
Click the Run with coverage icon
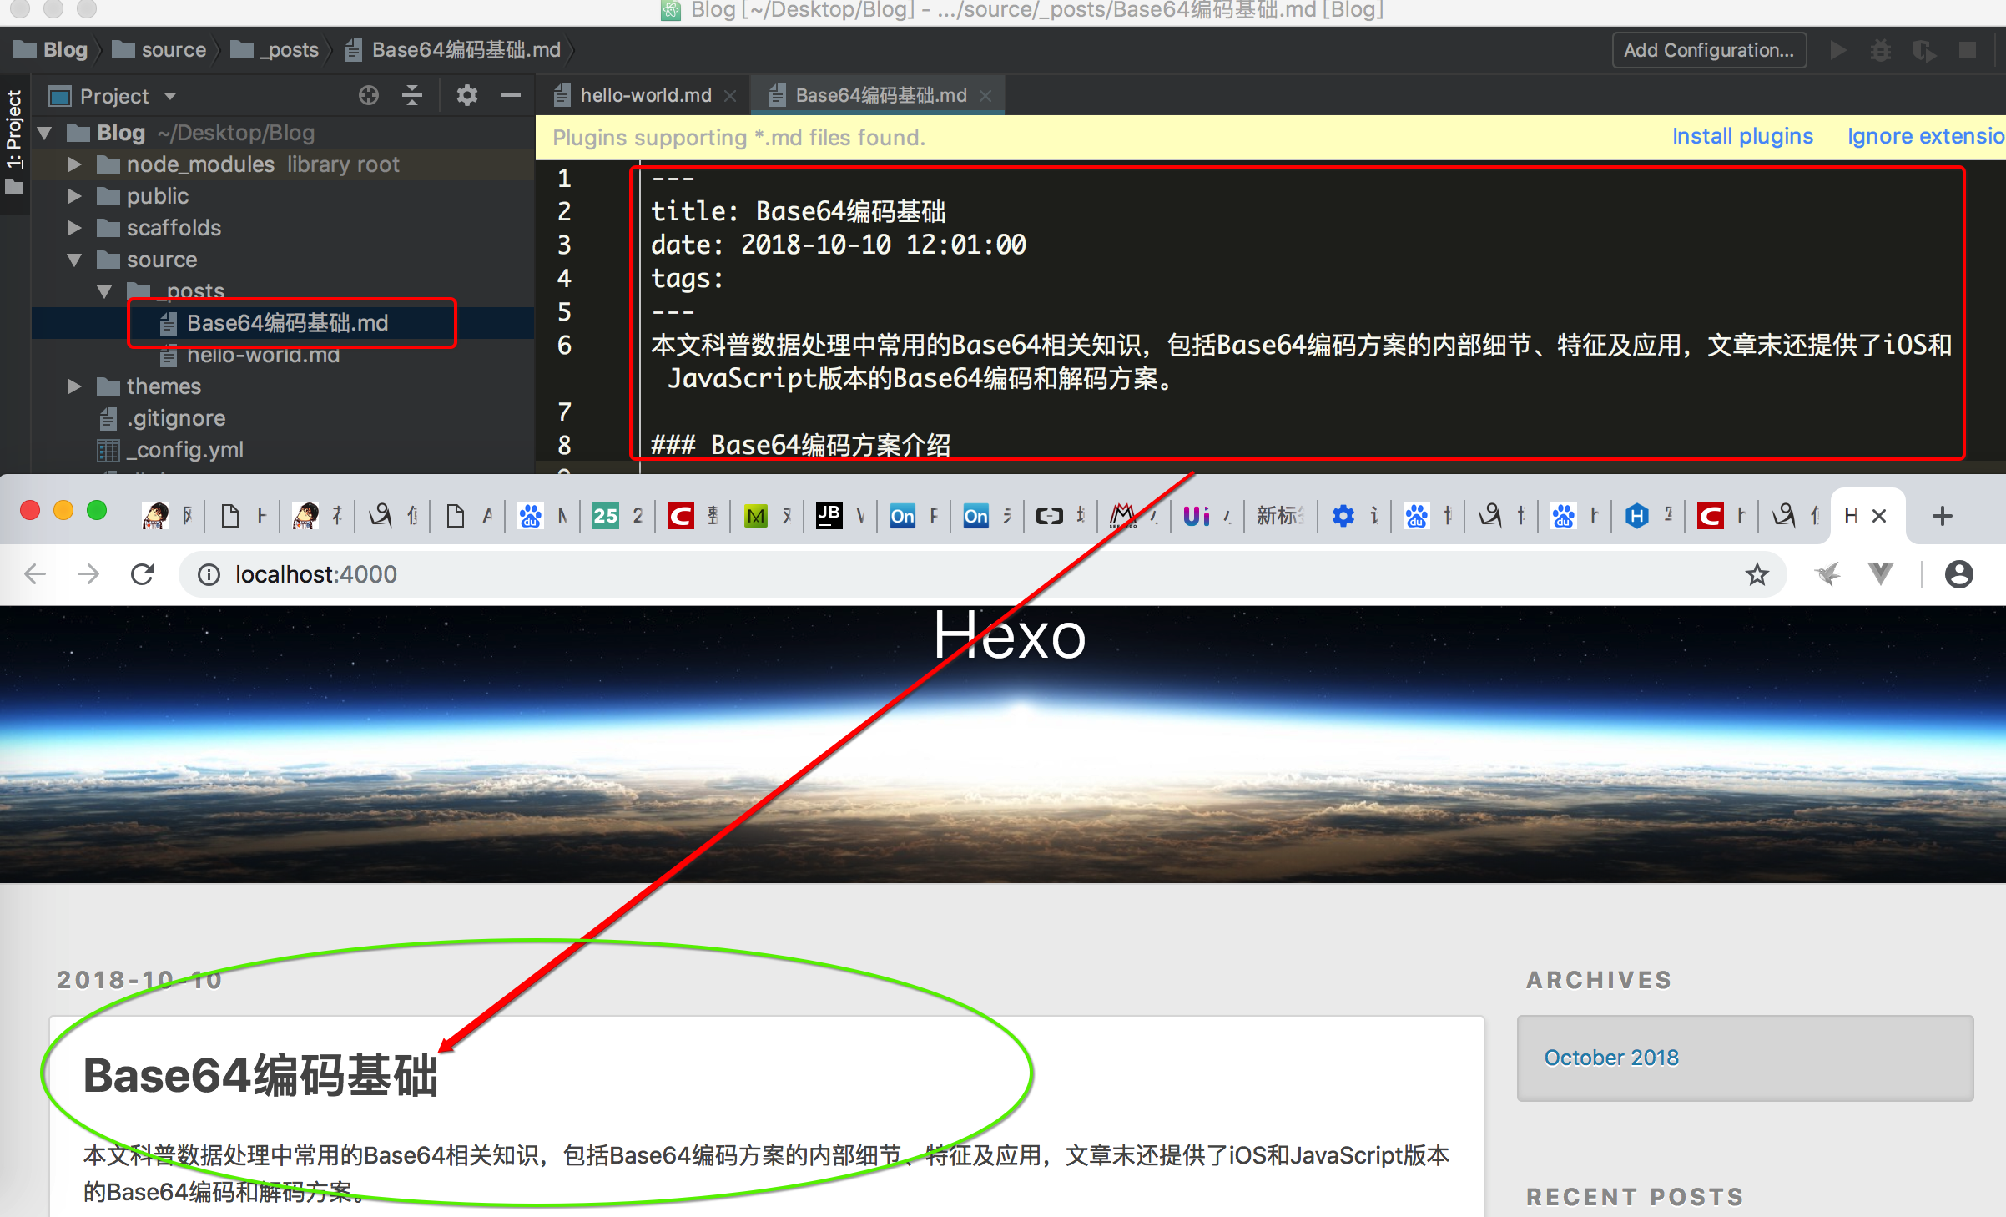click(x=1924, y=51)
